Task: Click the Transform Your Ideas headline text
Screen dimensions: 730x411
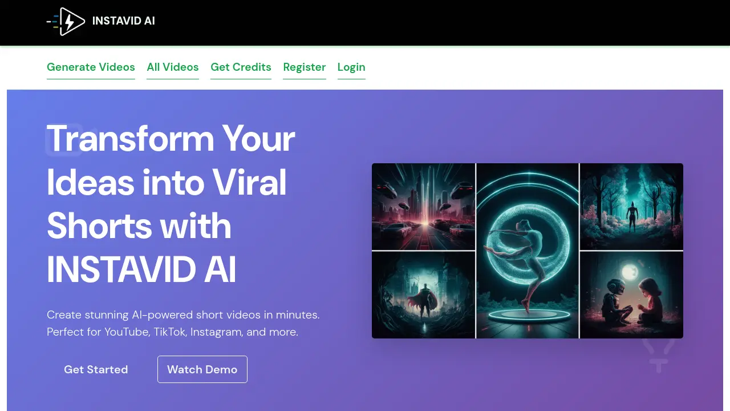Action: tap(171, 204)
